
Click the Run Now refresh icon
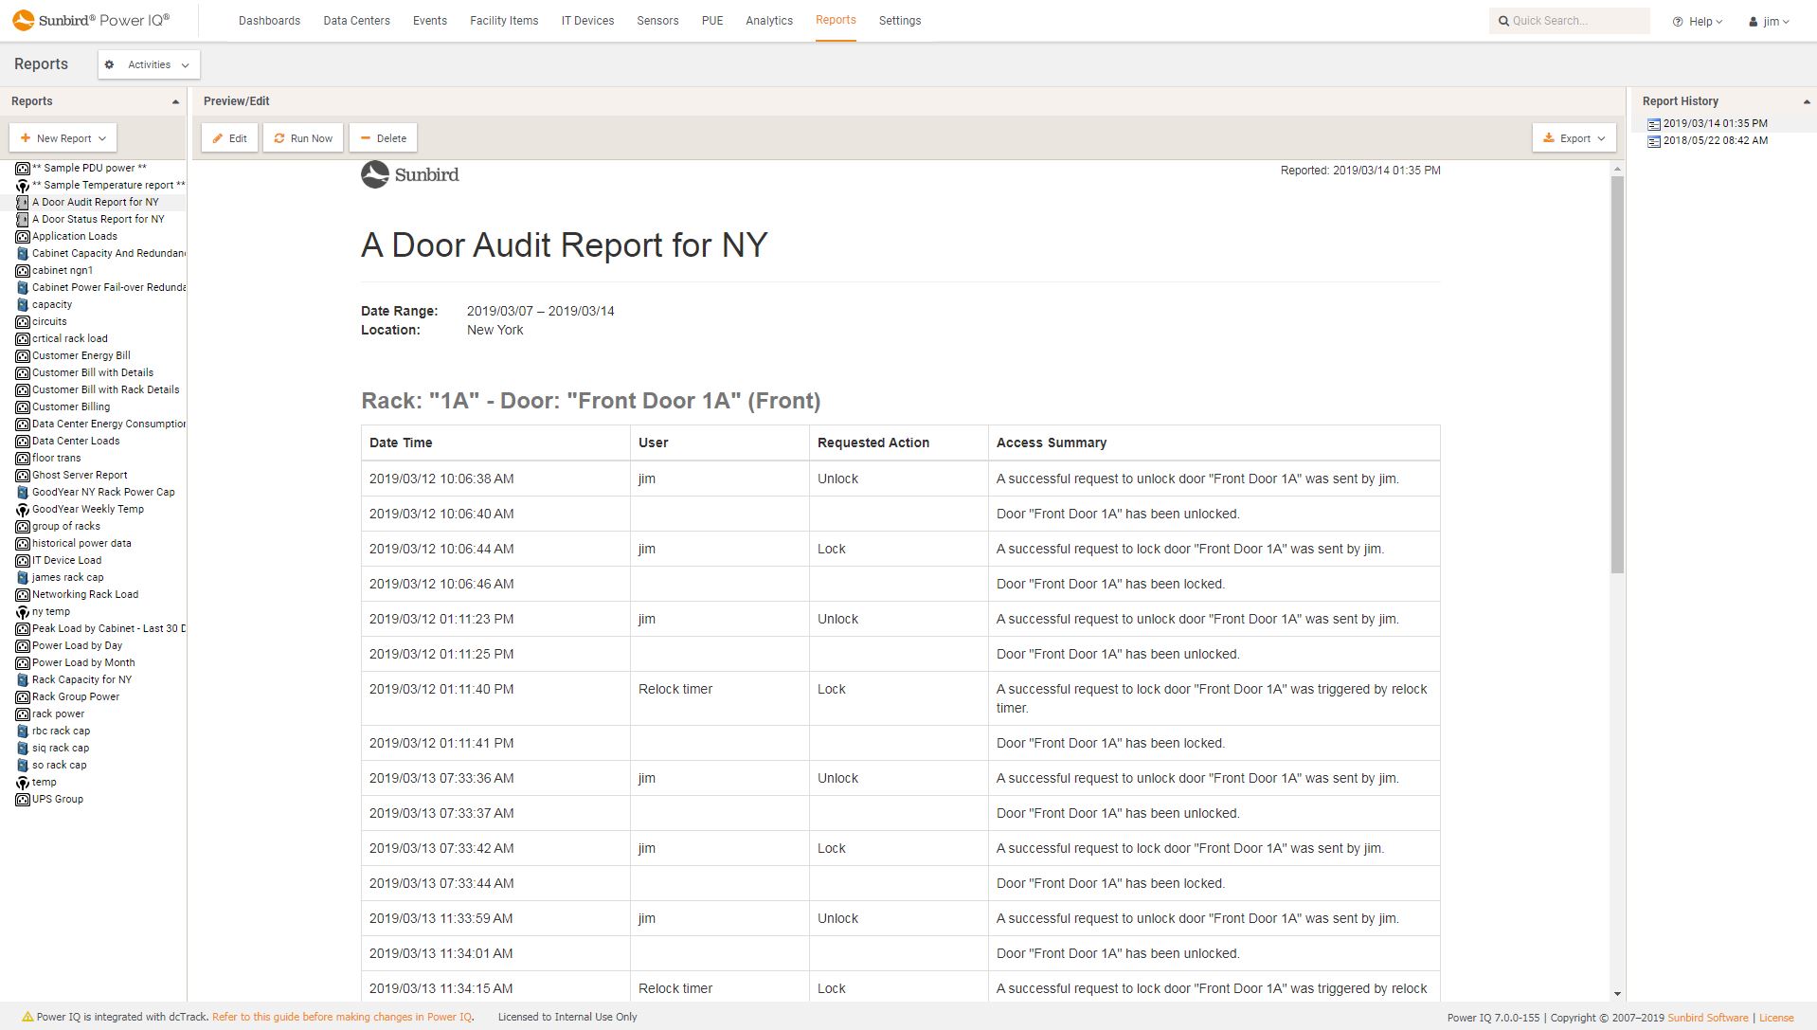279,137
